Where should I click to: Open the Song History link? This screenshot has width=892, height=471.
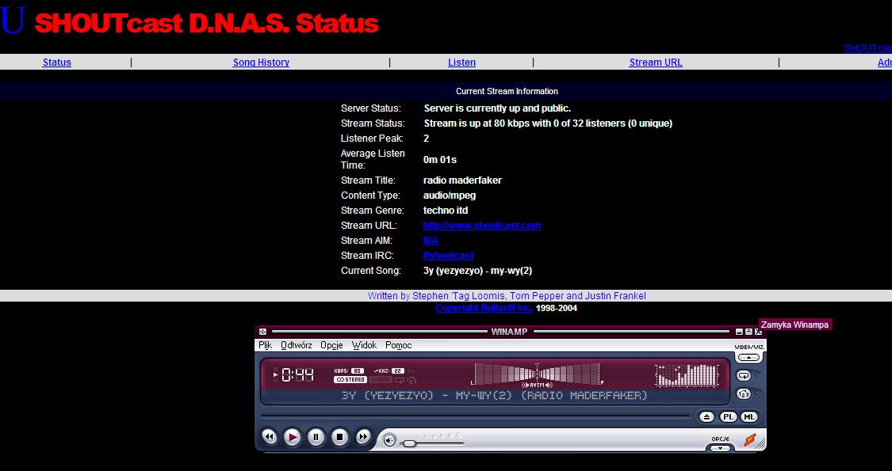pyautogui.click(x=261, y=63)
